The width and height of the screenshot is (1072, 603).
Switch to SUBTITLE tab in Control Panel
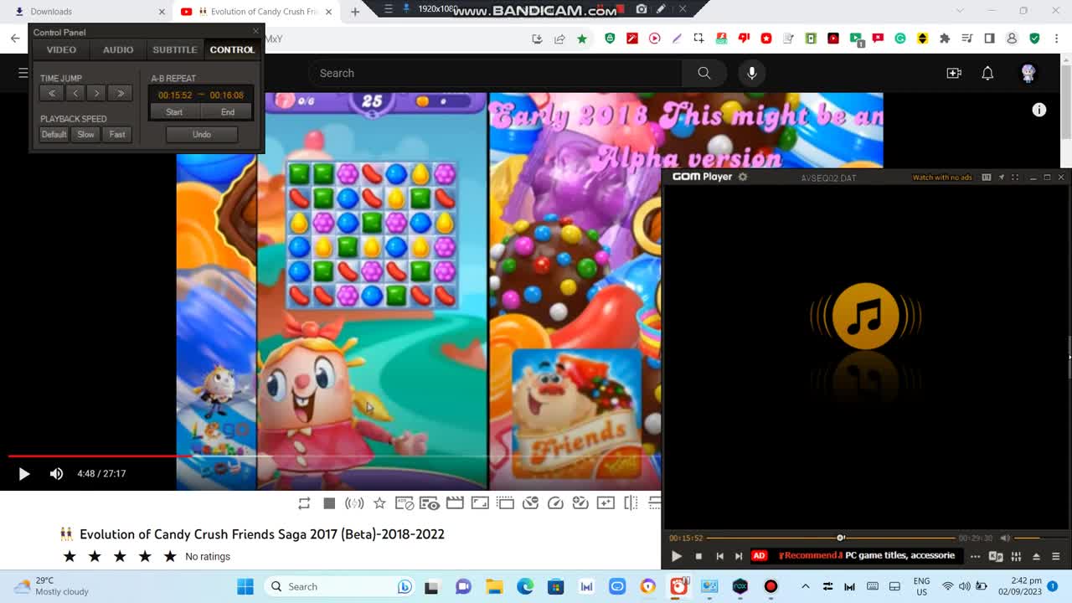pyautogui.click(x=175, y=49)
